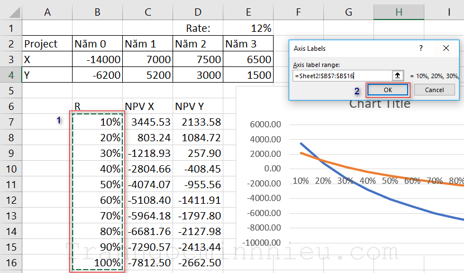
Task: Click the NPV X header cell
Action: [147, 106]
